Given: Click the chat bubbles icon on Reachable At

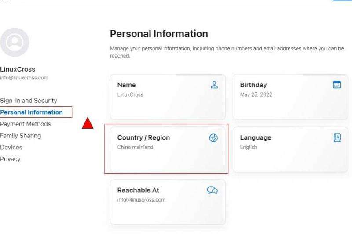Looking at the screenshot, I should pos(213,190).
